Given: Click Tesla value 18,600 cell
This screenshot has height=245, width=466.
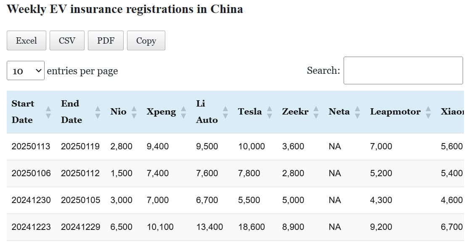Looking at the screenshot, I should tap(252, 227).
